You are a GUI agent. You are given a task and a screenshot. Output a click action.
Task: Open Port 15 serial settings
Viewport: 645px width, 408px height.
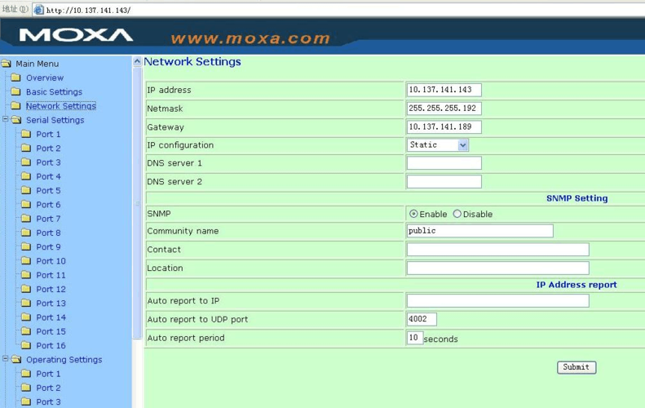pyautogui.click(x=51, y=331)
